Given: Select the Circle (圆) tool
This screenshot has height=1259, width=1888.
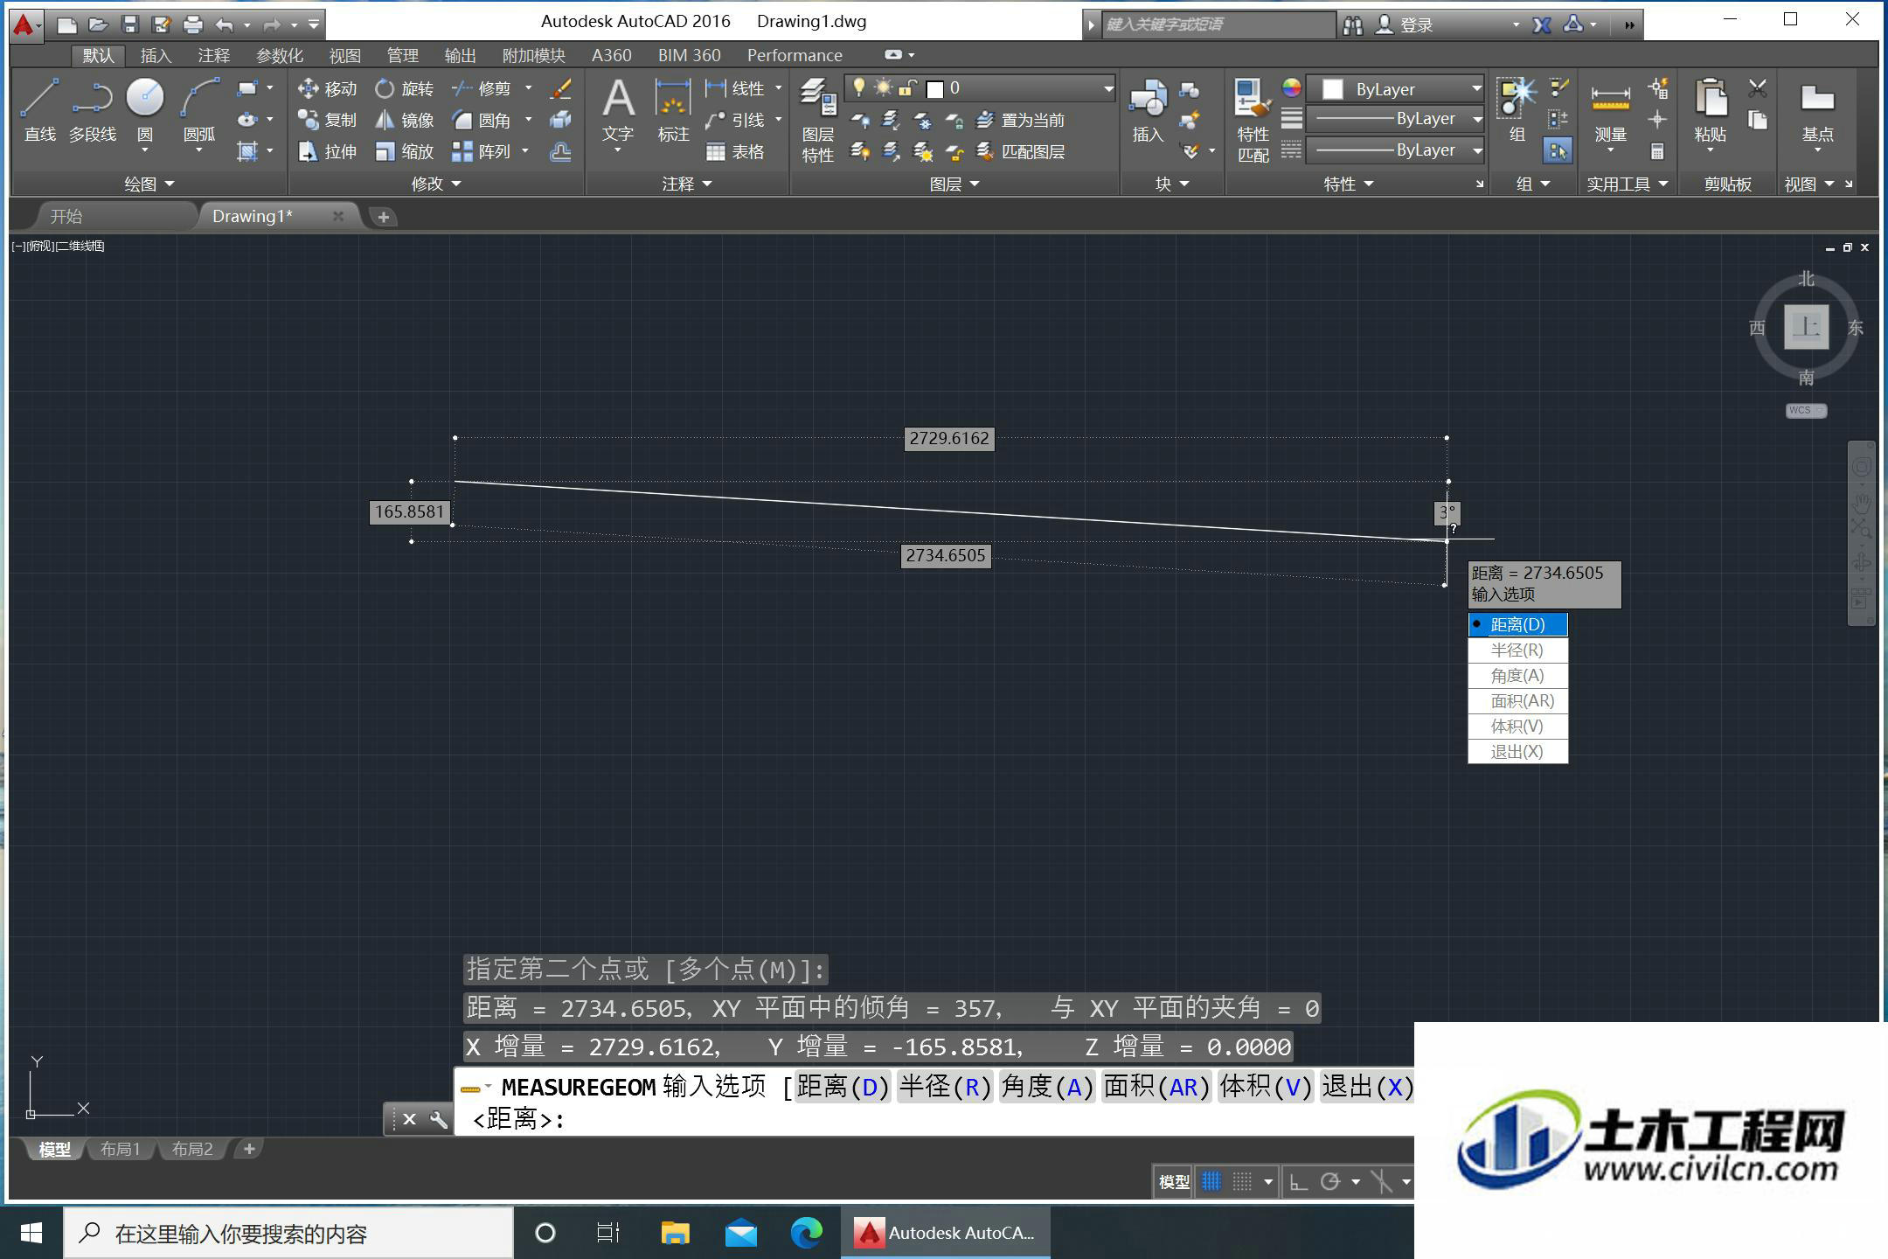Looking at the screenshot, I should pos(145,109).
